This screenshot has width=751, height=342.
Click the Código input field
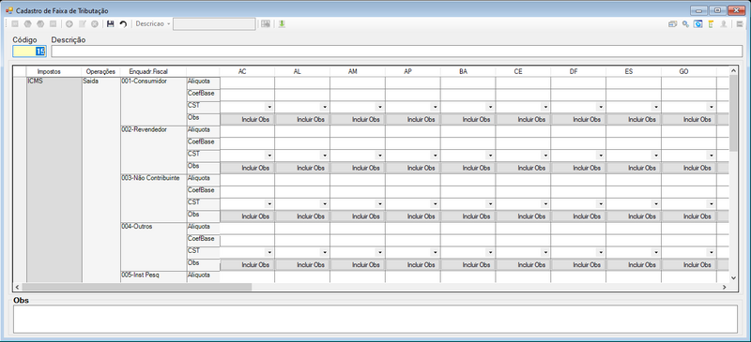pos(30,52)
